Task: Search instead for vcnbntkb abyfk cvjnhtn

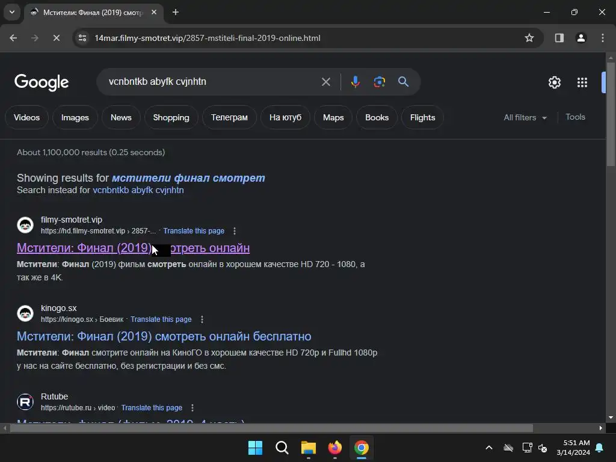Action: click(138, 190)
